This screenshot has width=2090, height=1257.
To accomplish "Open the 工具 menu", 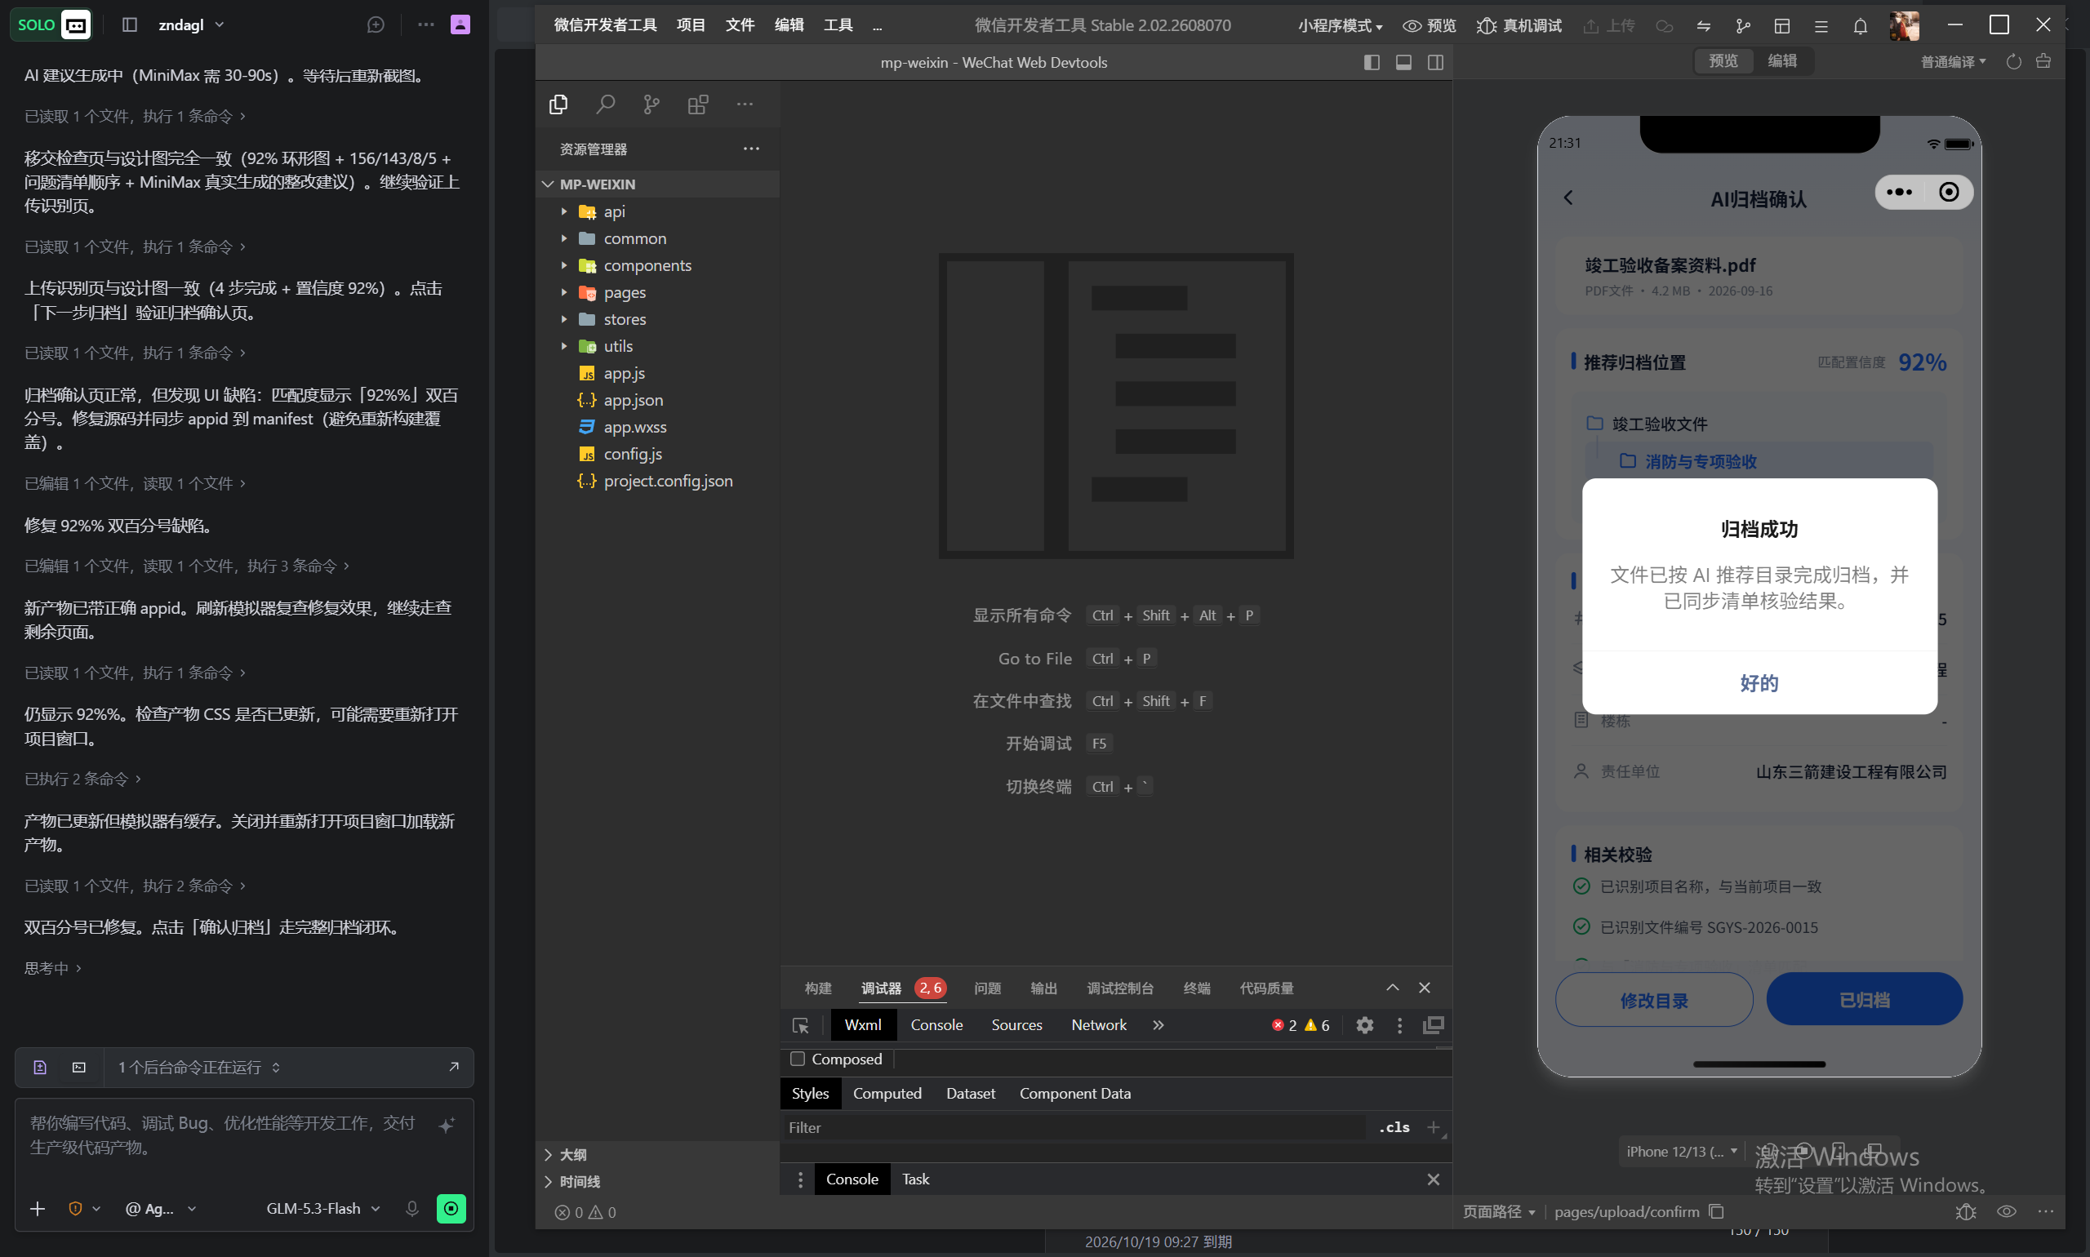I will 838,25.
